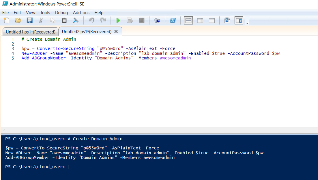The height and width of the screenshot is (180, 318).
Task: Open the File menu
Action: click(x=5, y=13)
